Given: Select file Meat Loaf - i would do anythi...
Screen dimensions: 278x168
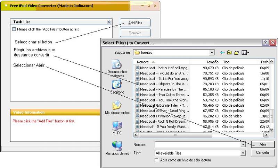Looking at the screenshot, I should click(x=164, y=73).
